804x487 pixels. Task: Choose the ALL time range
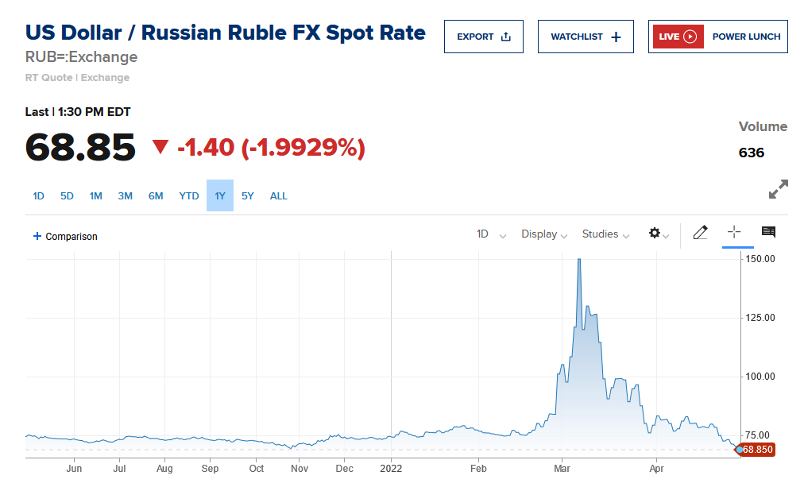coord(278,195)
